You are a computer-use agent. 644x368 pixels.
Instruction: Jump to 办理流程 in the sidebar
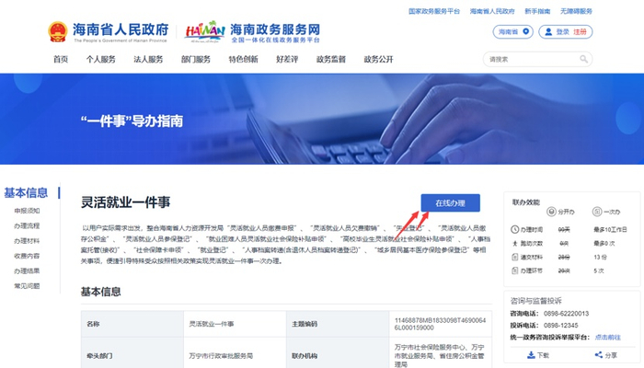(27, 226)
